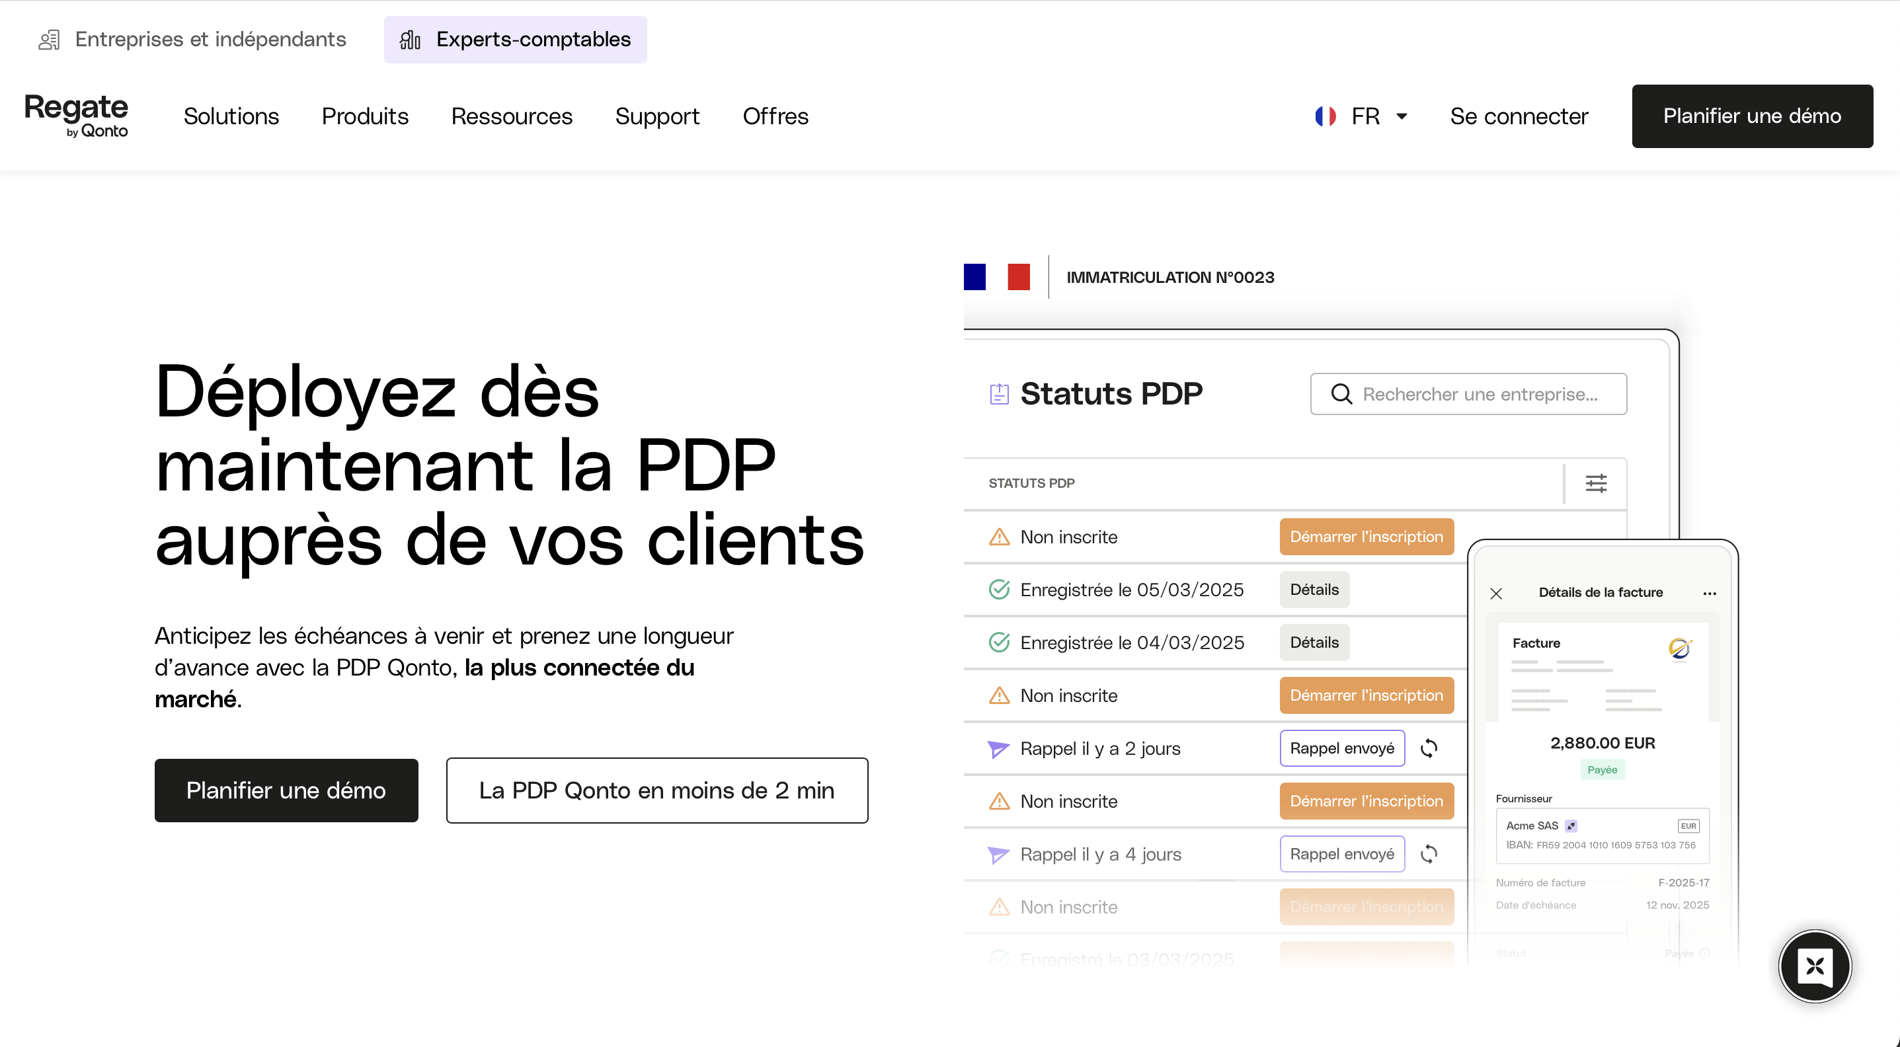Click the IMMATRICULATION N°0023 label

pyautogui.click(x=1169, y=278)
